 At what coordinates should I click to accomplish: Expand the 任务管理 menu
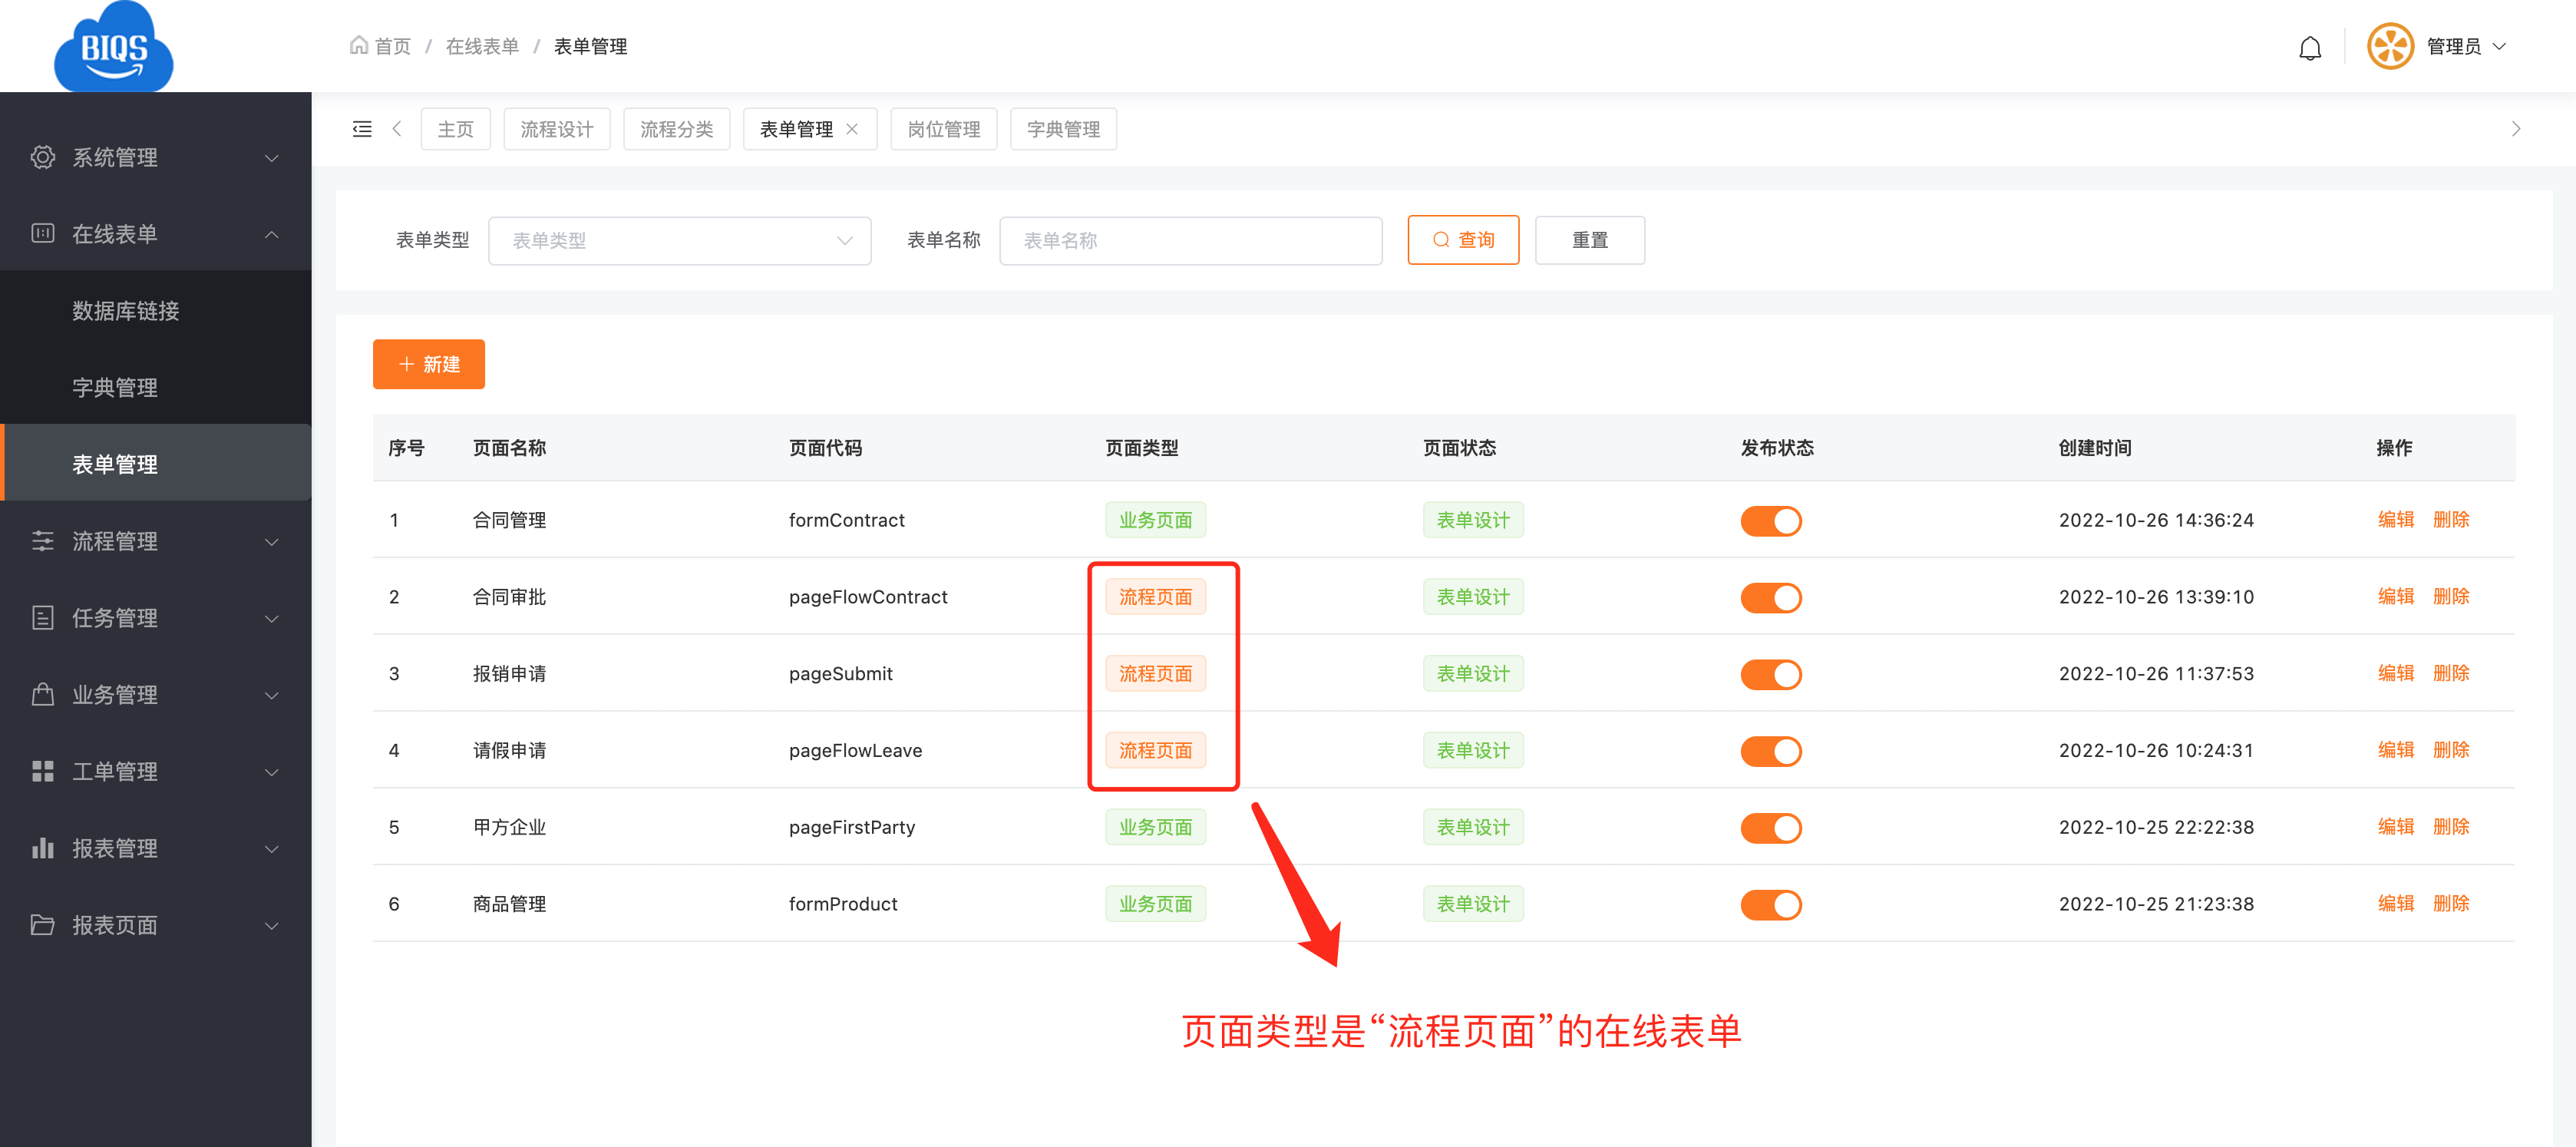point(156,617)
